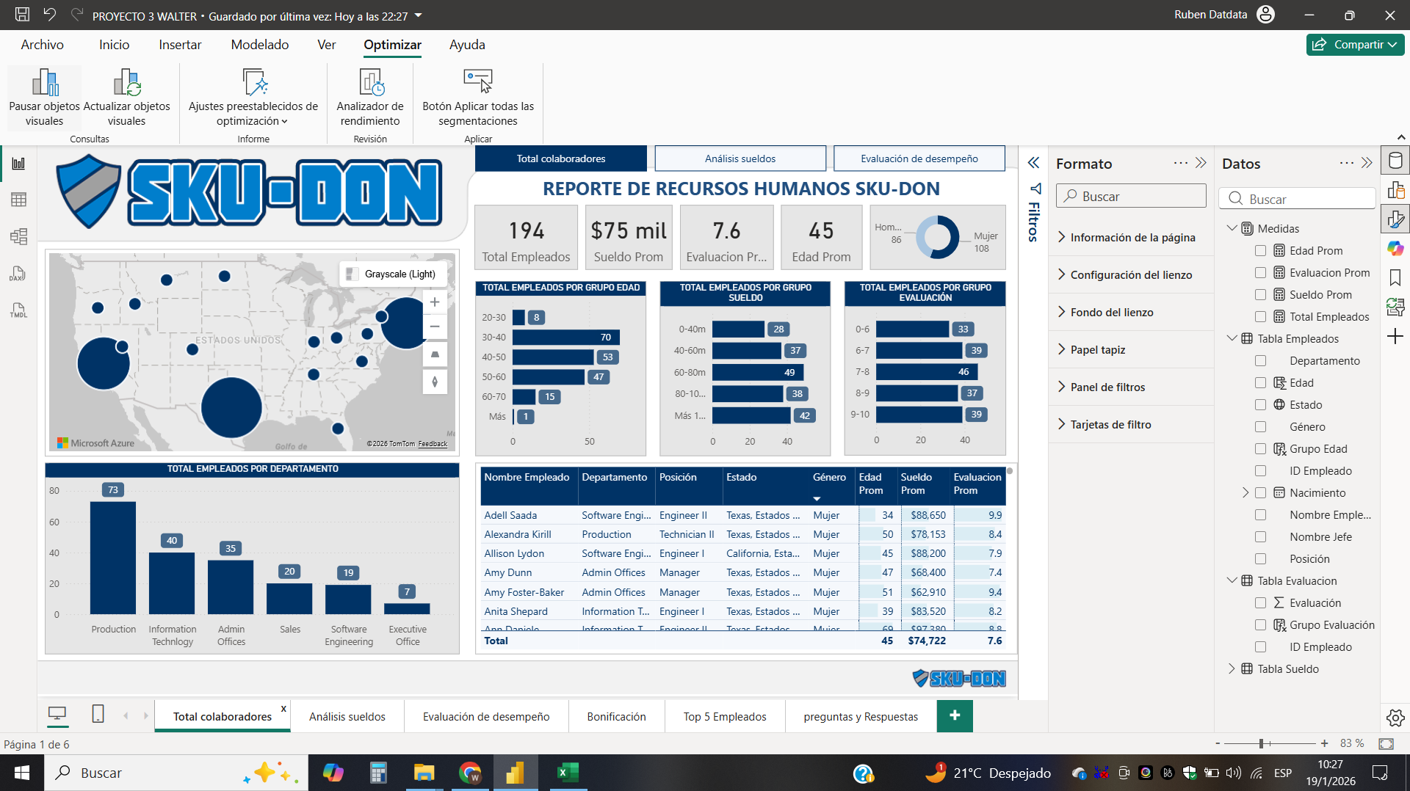Open the Bookmarks pane
The width and height of the screenshot is (1410, 791).
1396,277
